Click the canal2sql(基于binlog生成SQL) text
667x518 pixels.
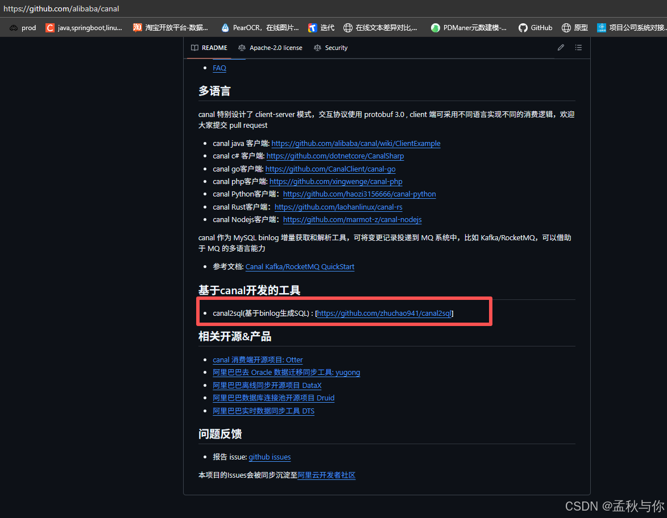pos(261,314)
